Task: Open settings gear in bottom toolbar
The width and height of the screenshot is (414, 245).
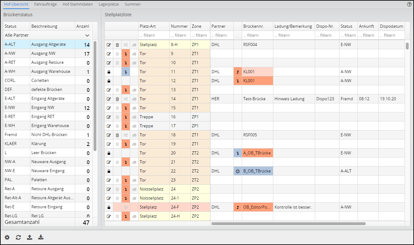Action: tap(7, 238)
